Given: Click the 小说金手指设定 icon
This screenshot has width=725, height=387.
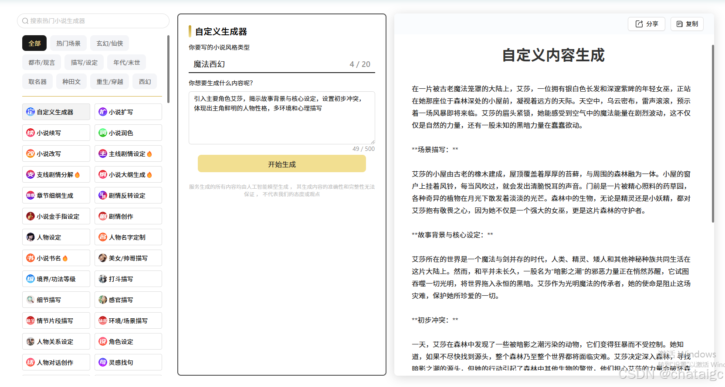Looking at the screenshot, I should (30, 216).
